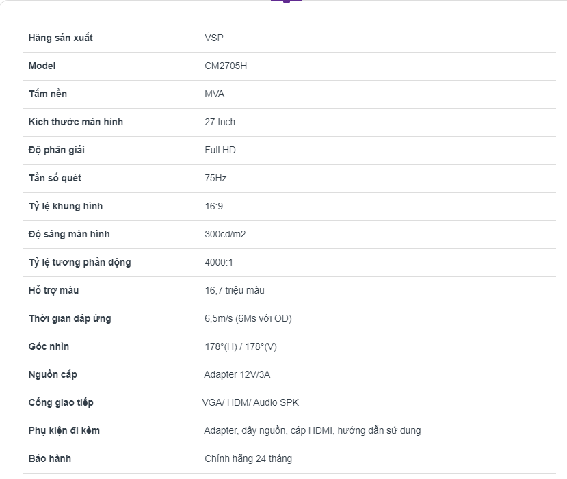
Task: Select the VGA/ HDM/ Audio SPK ports value
Action: (250, 402)
